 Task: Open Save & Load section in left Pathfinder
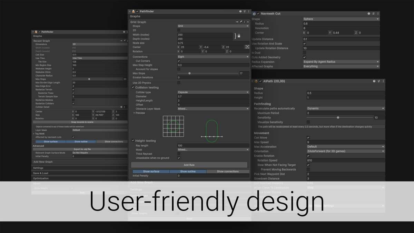(x=80, y=173)
